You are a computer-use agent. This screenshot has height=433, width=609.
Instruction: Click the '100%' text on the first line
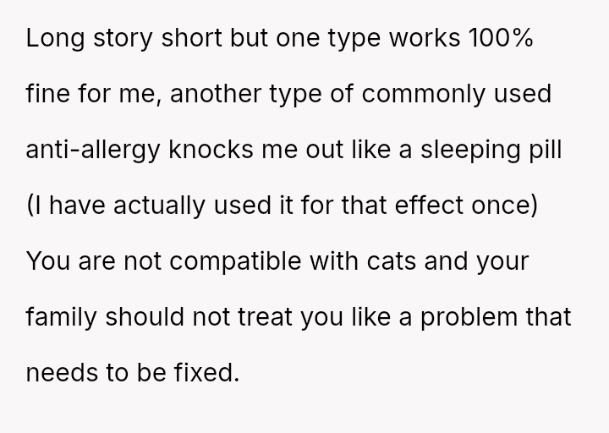(x=501, y=38)
